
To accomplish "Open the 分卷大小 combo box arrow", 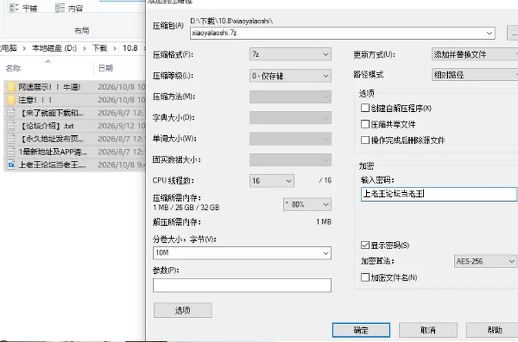I will (x=326, y=253).
